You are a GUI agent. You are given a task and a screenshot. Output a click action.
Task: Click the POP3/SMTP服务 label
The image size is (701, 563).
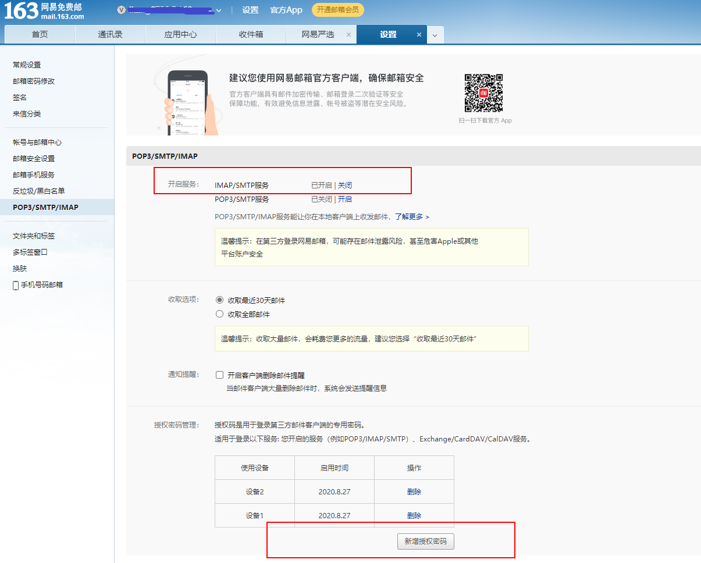[x=242, y=199]
